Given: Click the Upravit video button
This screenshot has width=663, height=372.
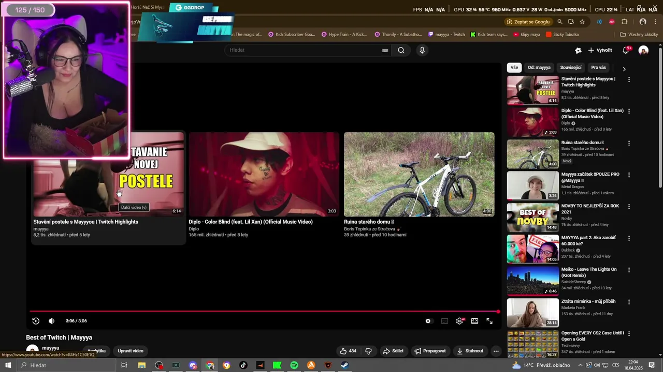Looking at the screenshot, I should click(131, 351).
